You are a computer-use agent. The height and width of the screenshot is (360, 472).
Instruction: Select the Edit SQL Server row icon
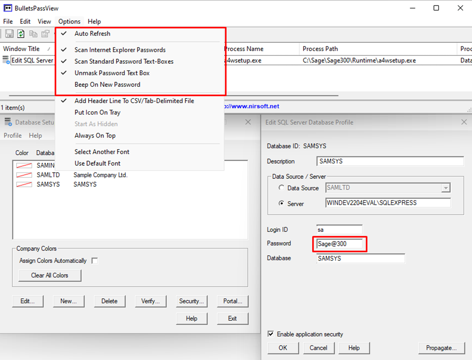click(6, 60)
